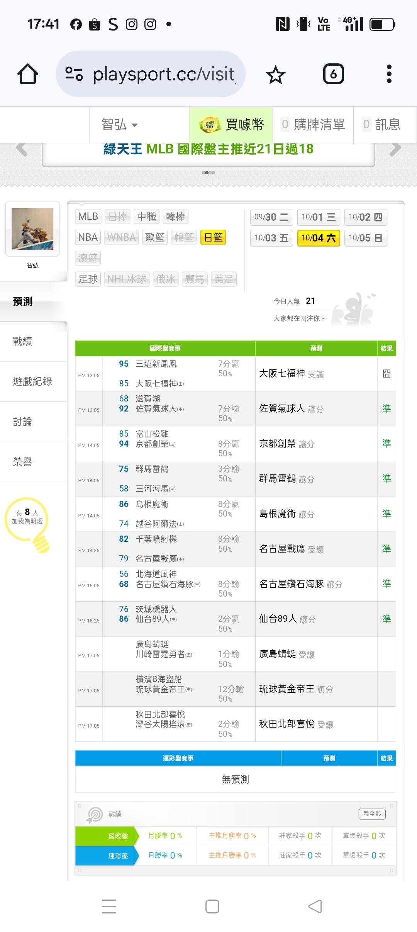Switch date to 10/05 日
Viewport: 417px width, 932px height.
[365, 238]
